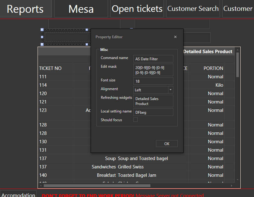Select the Font size field
The image size is (254, 197).
(x=153, y=81)
